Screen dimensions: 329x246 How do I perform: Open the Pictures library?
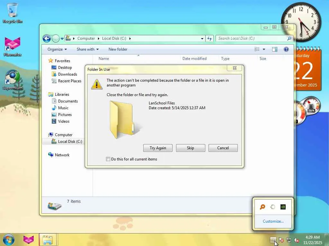click(x=65, y=115)
